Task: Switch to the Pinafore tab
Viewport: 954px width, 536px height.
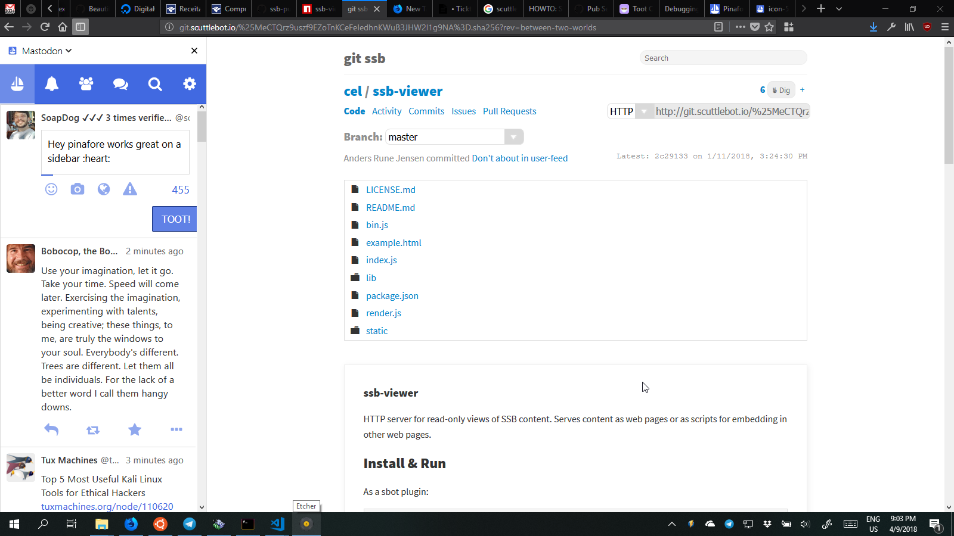Action: pos(727,8)
